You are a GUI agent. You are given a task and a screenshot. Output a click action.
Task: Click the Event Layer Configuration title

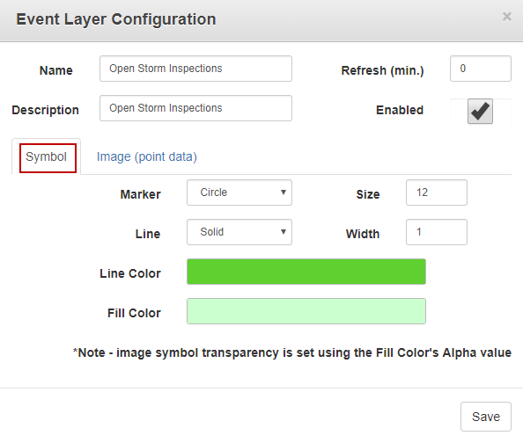pyautogui.click(x=116, y=19)
